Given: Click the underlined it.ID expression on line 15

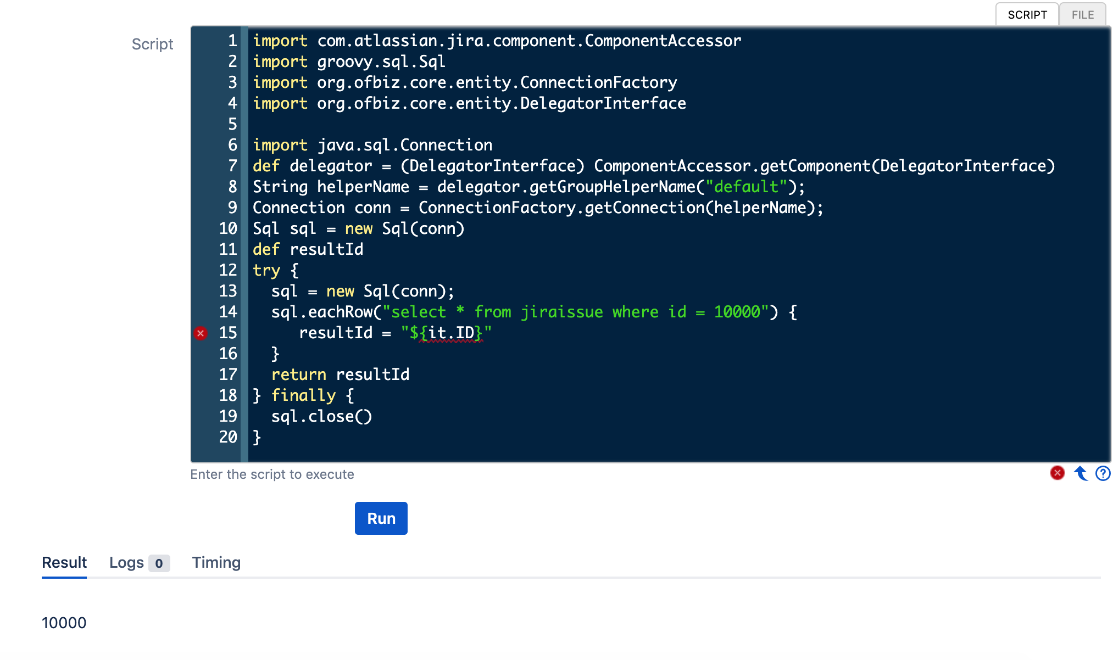Looking at the screenshot, I should [450, 332].
